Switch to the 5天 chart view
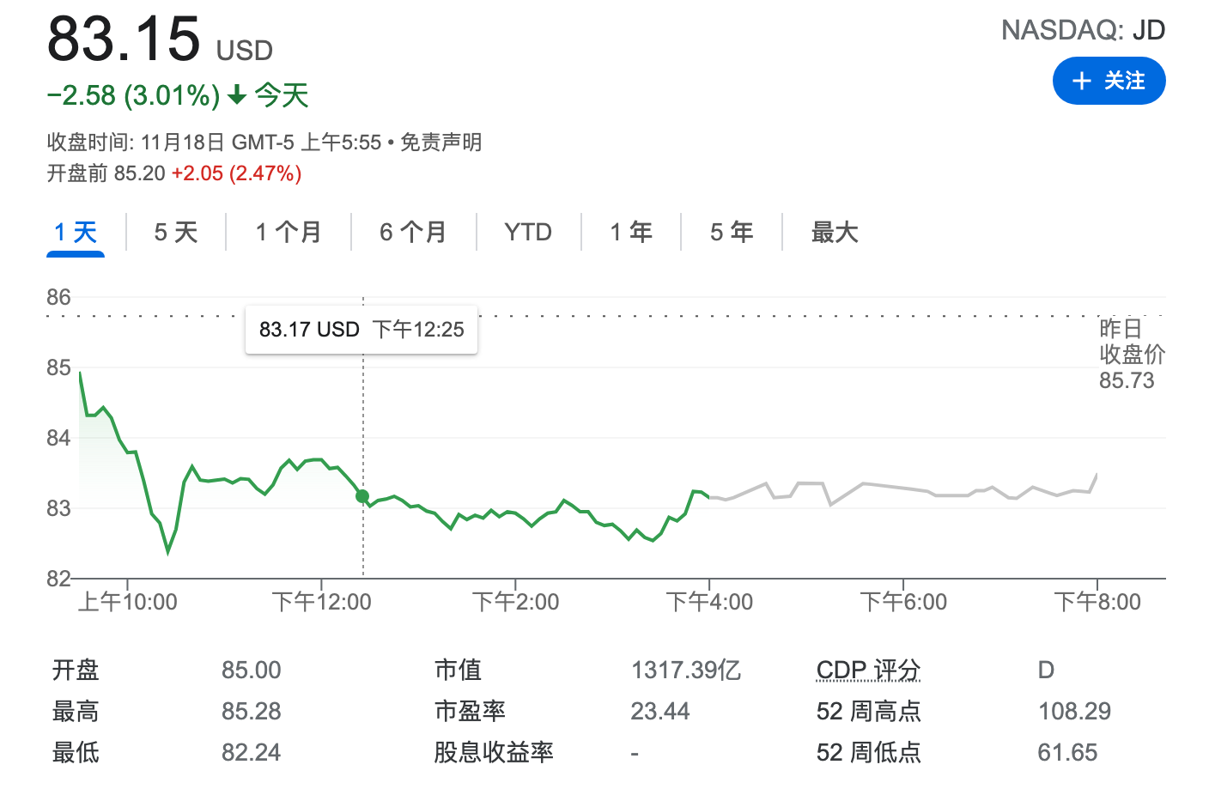1209x795 pixels. pos(175,232)
